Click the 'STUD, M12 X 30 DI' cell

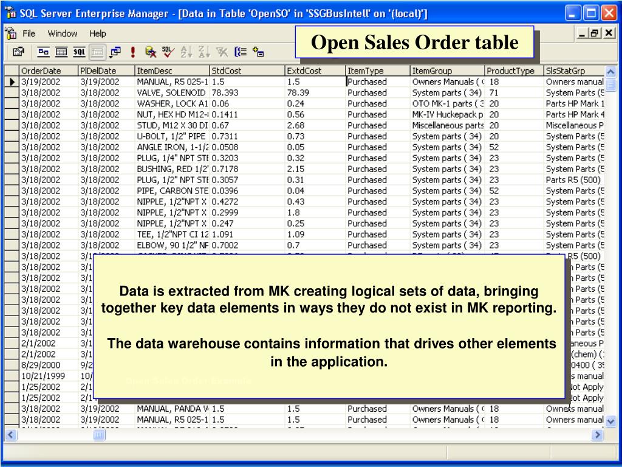(x=172, y=125)
